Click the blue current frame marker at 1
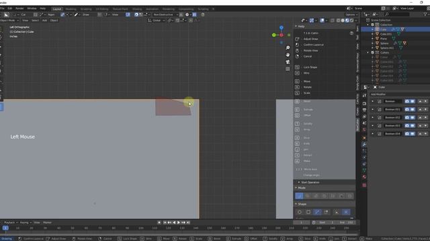The height and width of the screenshot is (241, 430). (x=5, y=228)
